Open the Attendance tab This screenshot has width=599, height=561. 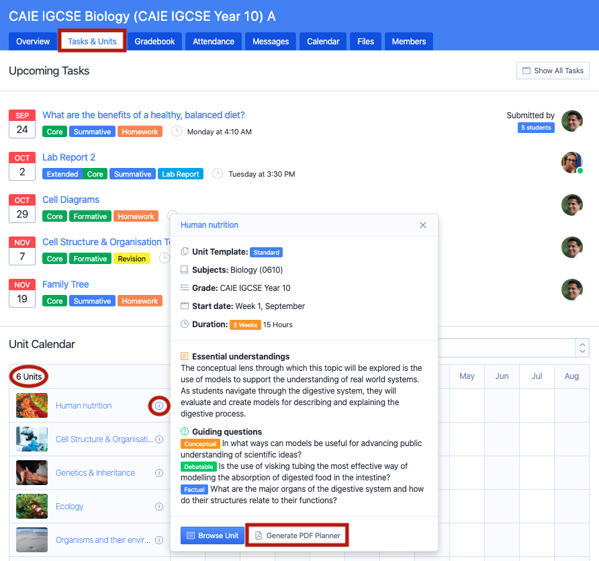pyautogui.click(x=214, y=42)
